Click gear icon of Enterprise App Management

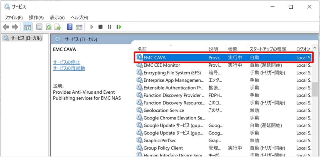(139, 80)
